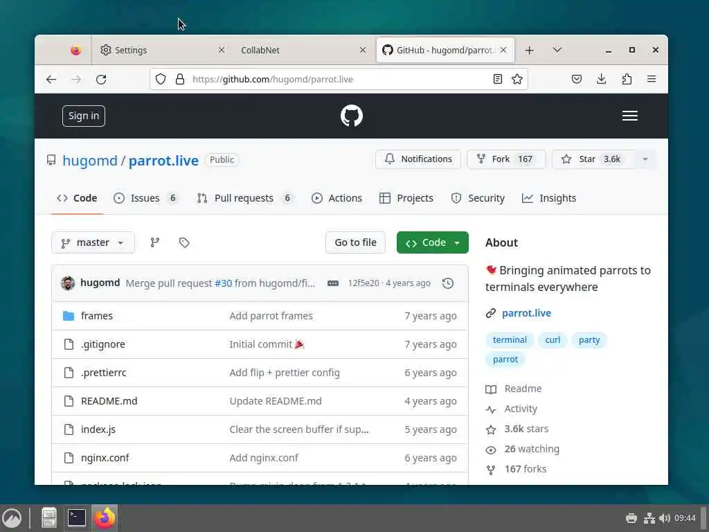Open the Issues tab

point(145,199)
